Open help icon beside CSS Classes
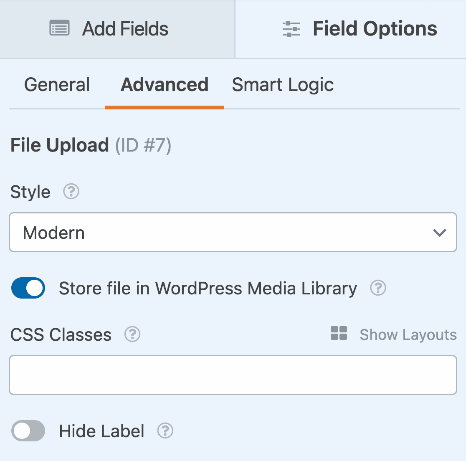The width and height of the screenshot is (466, 461). click(x=132, y=334)
